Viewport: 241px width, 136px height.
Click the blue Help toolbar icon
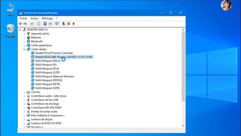[45, 24]
